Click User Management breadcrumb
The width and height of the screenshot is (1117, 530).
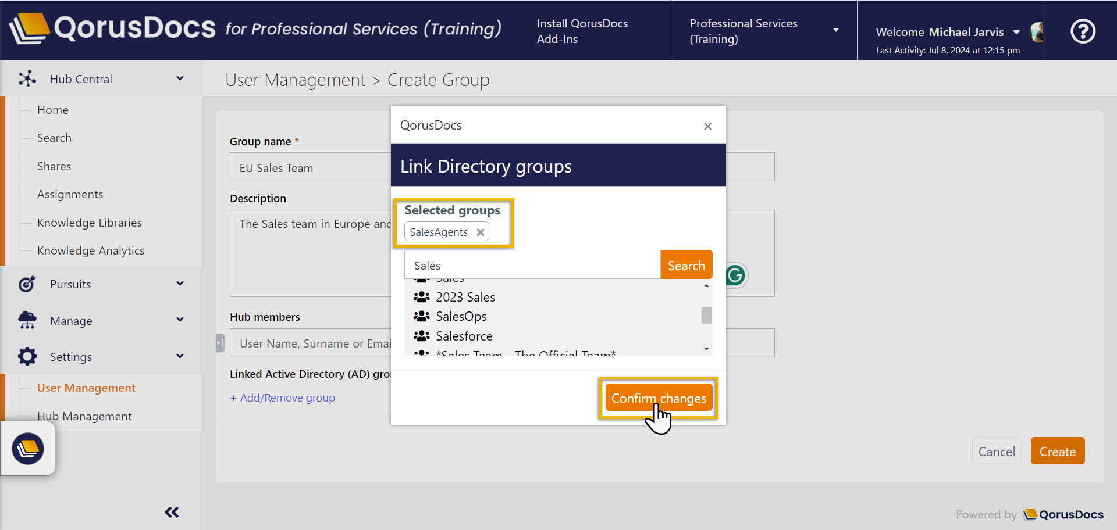(295, 80)
